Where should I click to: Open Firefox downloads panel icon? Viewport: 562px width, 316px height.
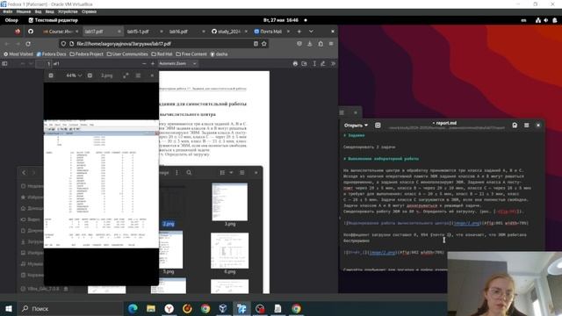[x=310, y=44]
